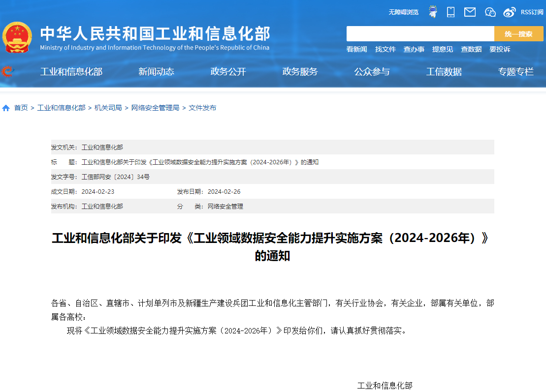Click 工业和信息化部 breadcrumb link
This screenshot has width=546, height=391.
[61, 108]
